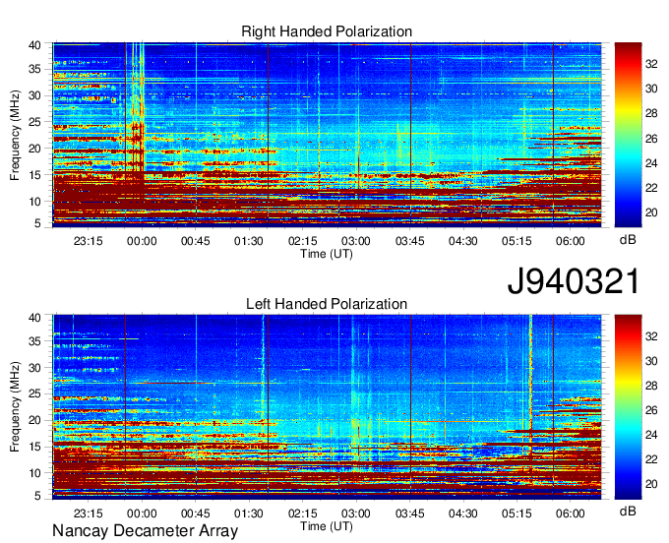
Task: Click the "Nancay Decameter Array" caption
Action: pos(145,530)
